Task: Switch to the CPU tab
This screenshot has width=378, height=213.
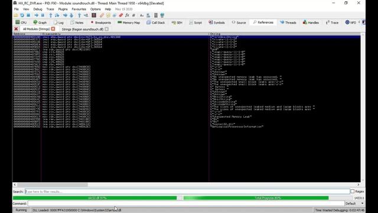Action: [21, 22]
